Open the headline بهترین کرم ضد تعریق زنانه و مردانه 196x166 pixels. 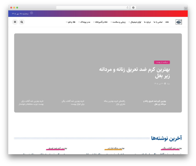tap(134, 73)
